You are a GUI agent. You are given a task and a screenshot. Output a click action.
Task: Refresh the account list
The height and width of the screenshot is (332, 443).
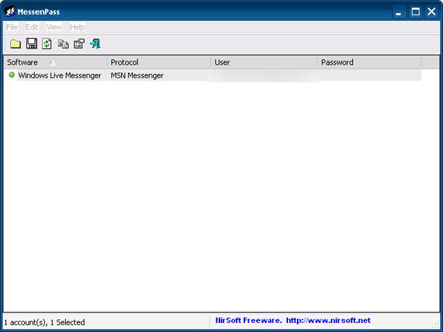(x=47, y=44)
